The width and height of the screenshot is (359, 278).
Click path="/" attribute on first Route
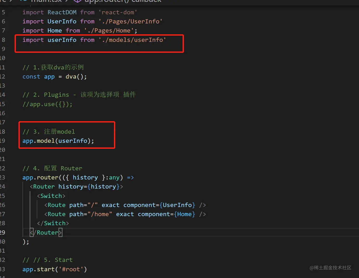tap(84, 205)
